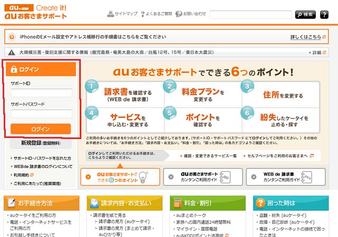Open セルフページをご利用のお客さまへ link

point(278,156)
